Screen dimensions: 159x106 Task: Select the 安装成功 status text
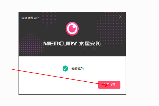pyautogui.click(x=77, y=69)
